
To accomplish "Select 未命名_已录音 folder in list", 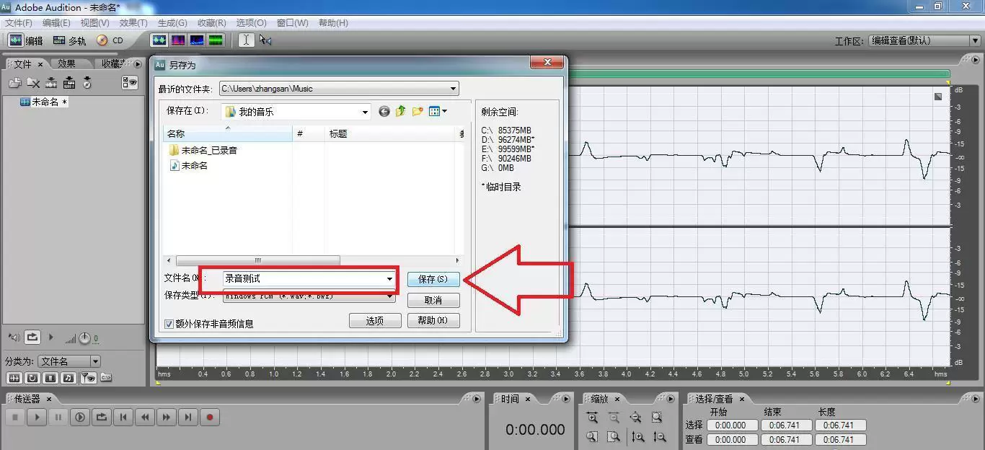I will [x=203, y=150].
